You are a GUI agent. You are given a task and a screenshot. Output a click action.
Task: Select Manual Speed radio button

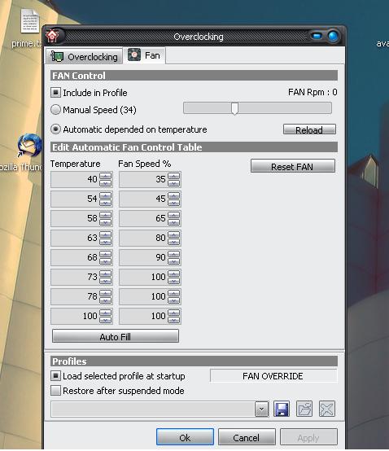coord(55,110)
